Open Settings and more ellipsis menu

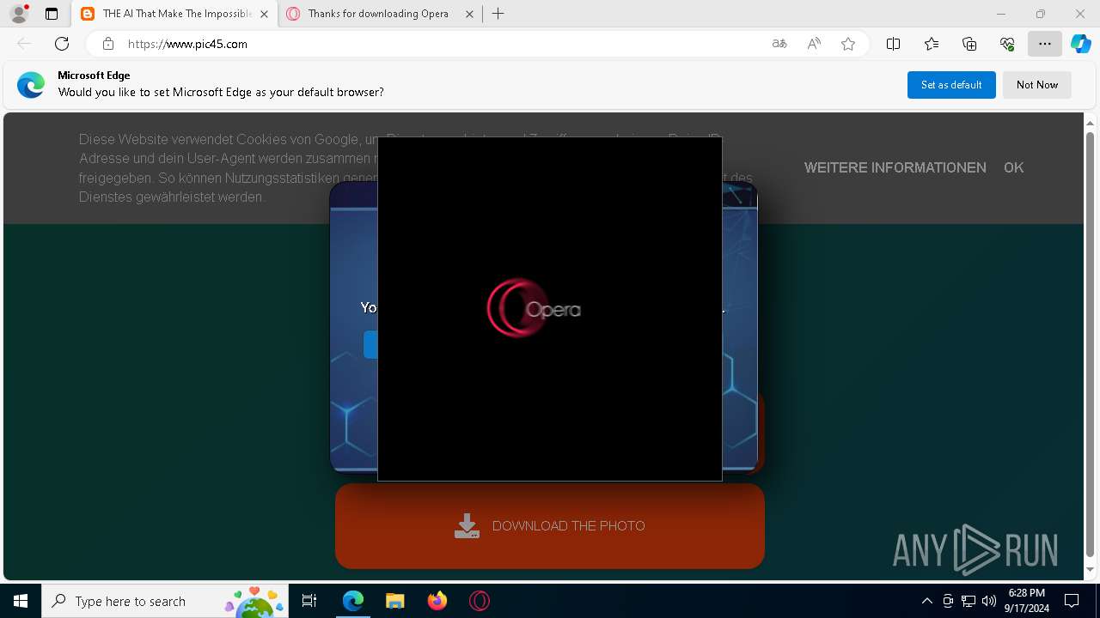click(x=1045, y=44)
